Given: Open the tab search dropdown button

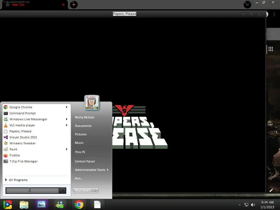Looking at the screenshot, I should click(247, 4).
